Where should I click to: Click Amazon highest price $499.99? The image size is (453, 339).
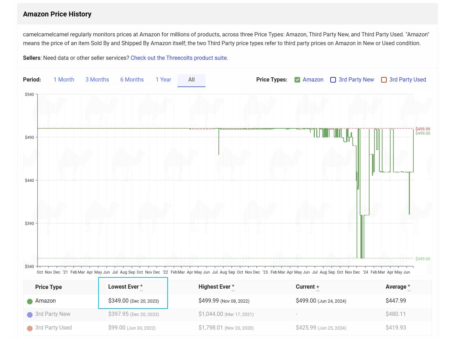pos(209,301)
